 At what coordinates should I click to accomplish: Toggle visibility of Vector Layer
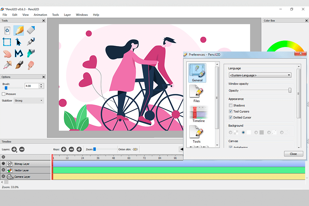point(3,170)
